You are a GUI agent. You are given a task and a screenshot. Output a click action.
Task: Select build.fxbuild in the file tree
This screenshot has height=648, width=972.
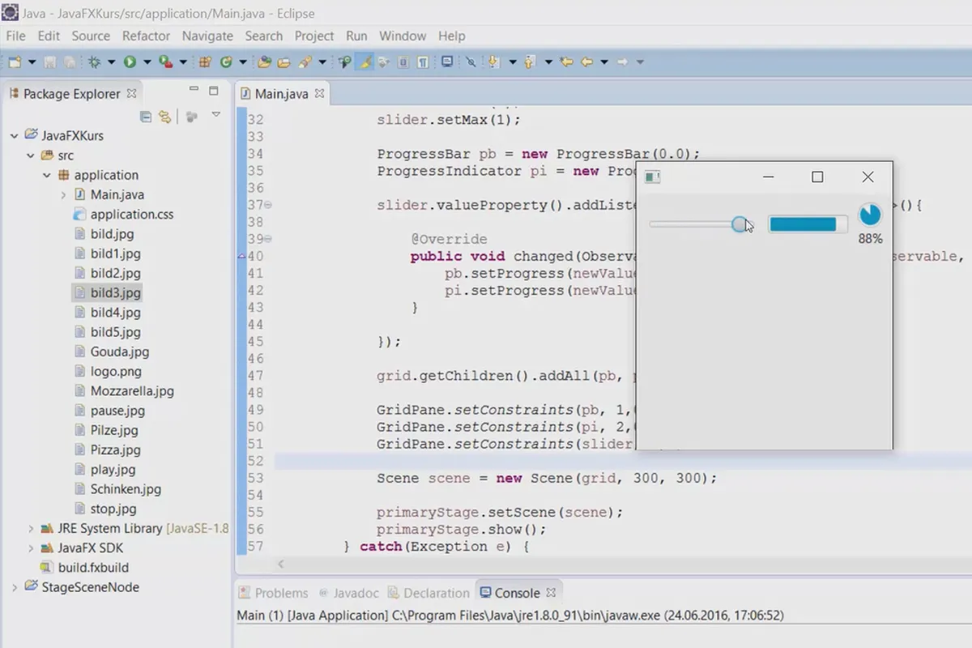[x=84, y=567]
